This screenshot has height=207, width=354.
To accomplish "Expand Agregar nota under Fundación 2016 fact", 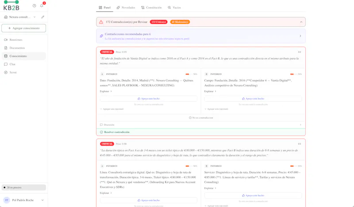I will tap(216, 109).
